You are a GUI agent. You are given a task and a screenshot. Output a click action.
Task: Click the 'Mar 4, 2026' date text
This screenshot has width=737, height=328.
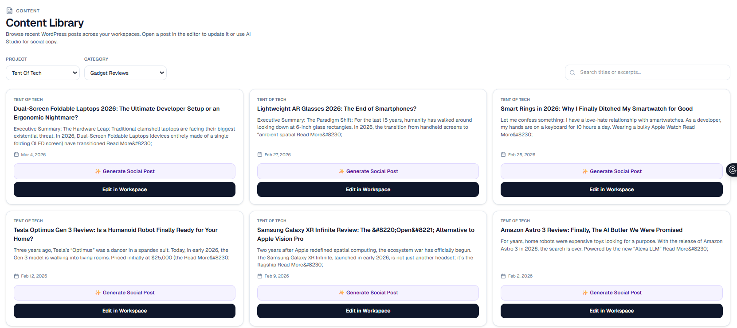coord(33,155)
